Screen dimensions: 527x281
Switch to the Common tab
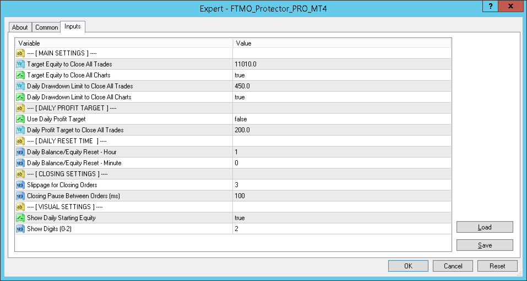(46, 27)
